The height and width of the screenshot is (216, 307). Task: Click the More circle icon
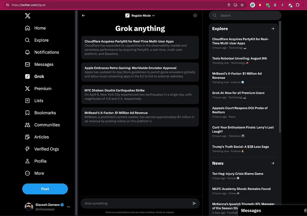(27, 173)
